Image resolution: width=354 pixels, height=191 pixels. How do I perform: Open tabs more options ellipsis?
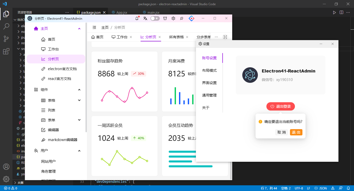pyautogui.click(x=216, y=37)
